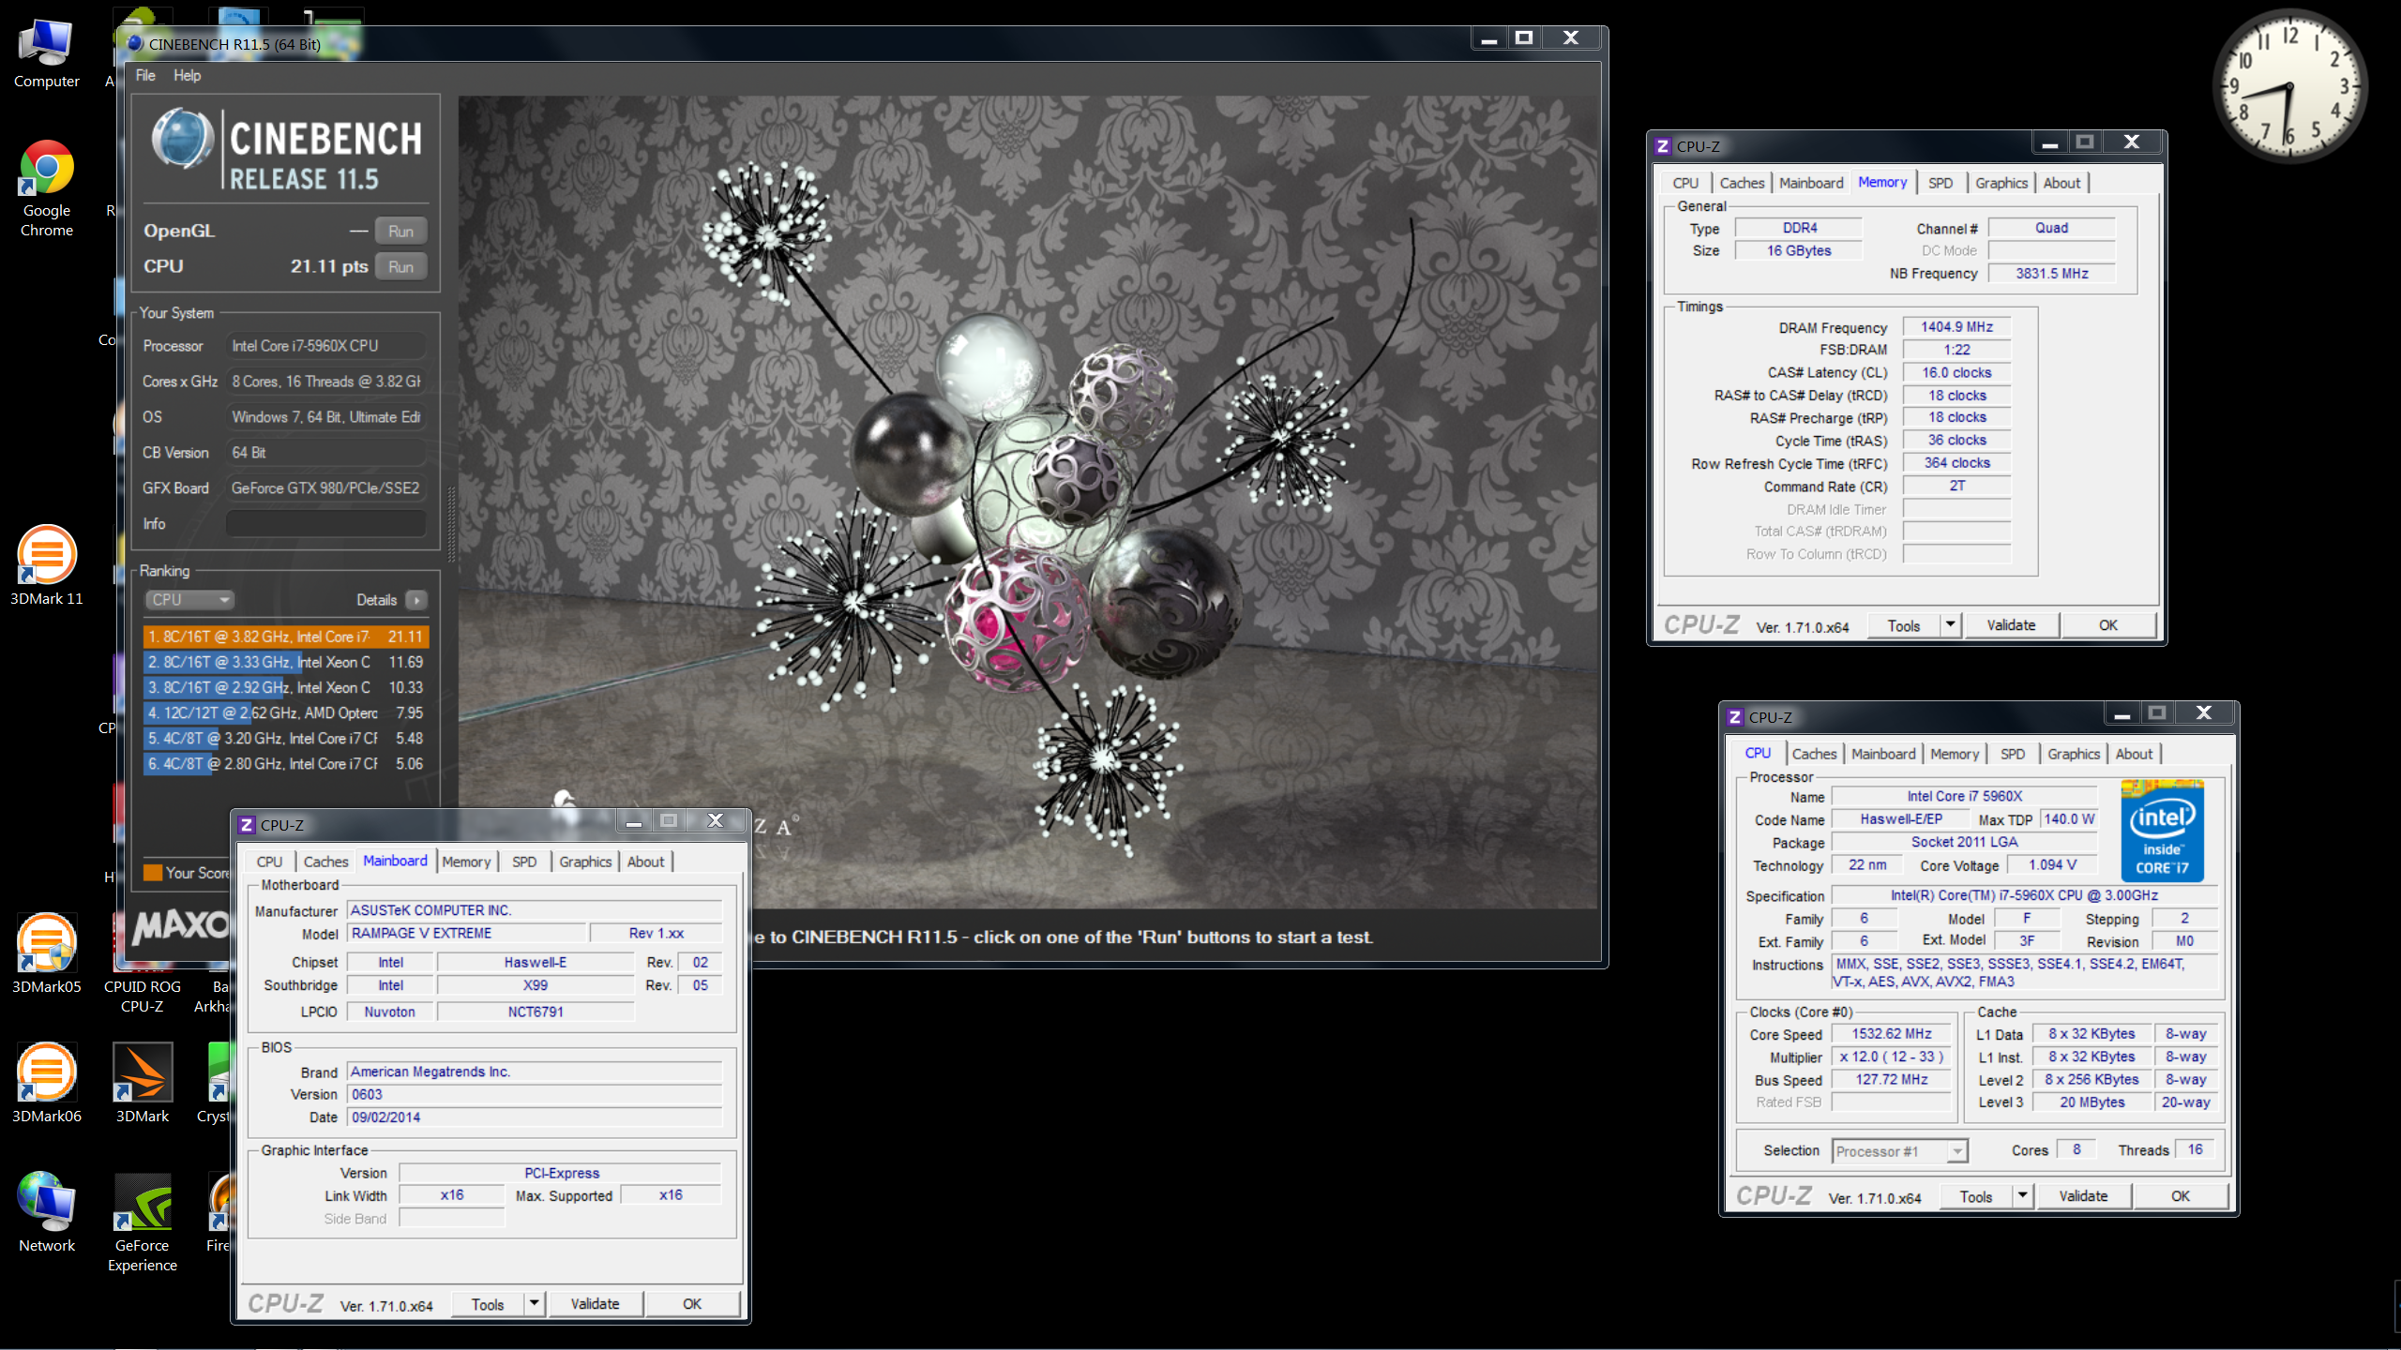Click Validate in the CPU tab CPU-Z window
The image size is (2401, 1350).
pyautogui.click(x=2083, y=1195)
